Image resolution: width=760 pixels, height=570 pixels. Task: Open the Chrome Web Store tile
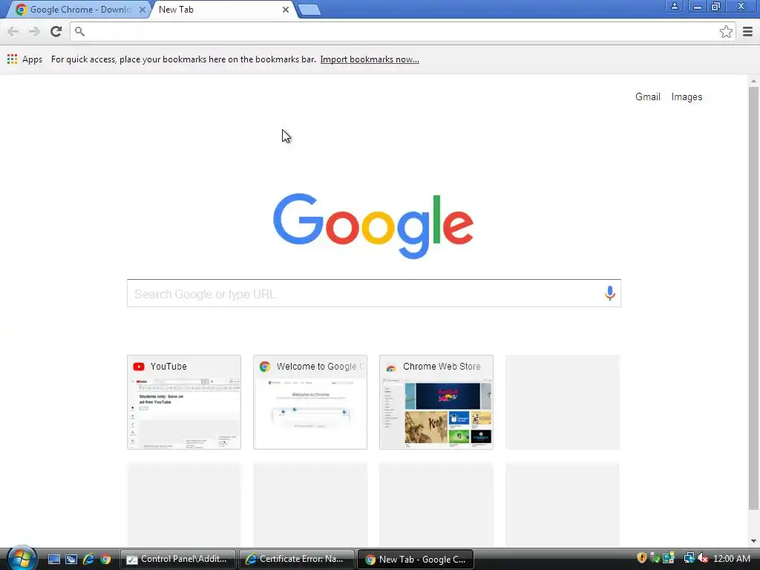(436, 402)
